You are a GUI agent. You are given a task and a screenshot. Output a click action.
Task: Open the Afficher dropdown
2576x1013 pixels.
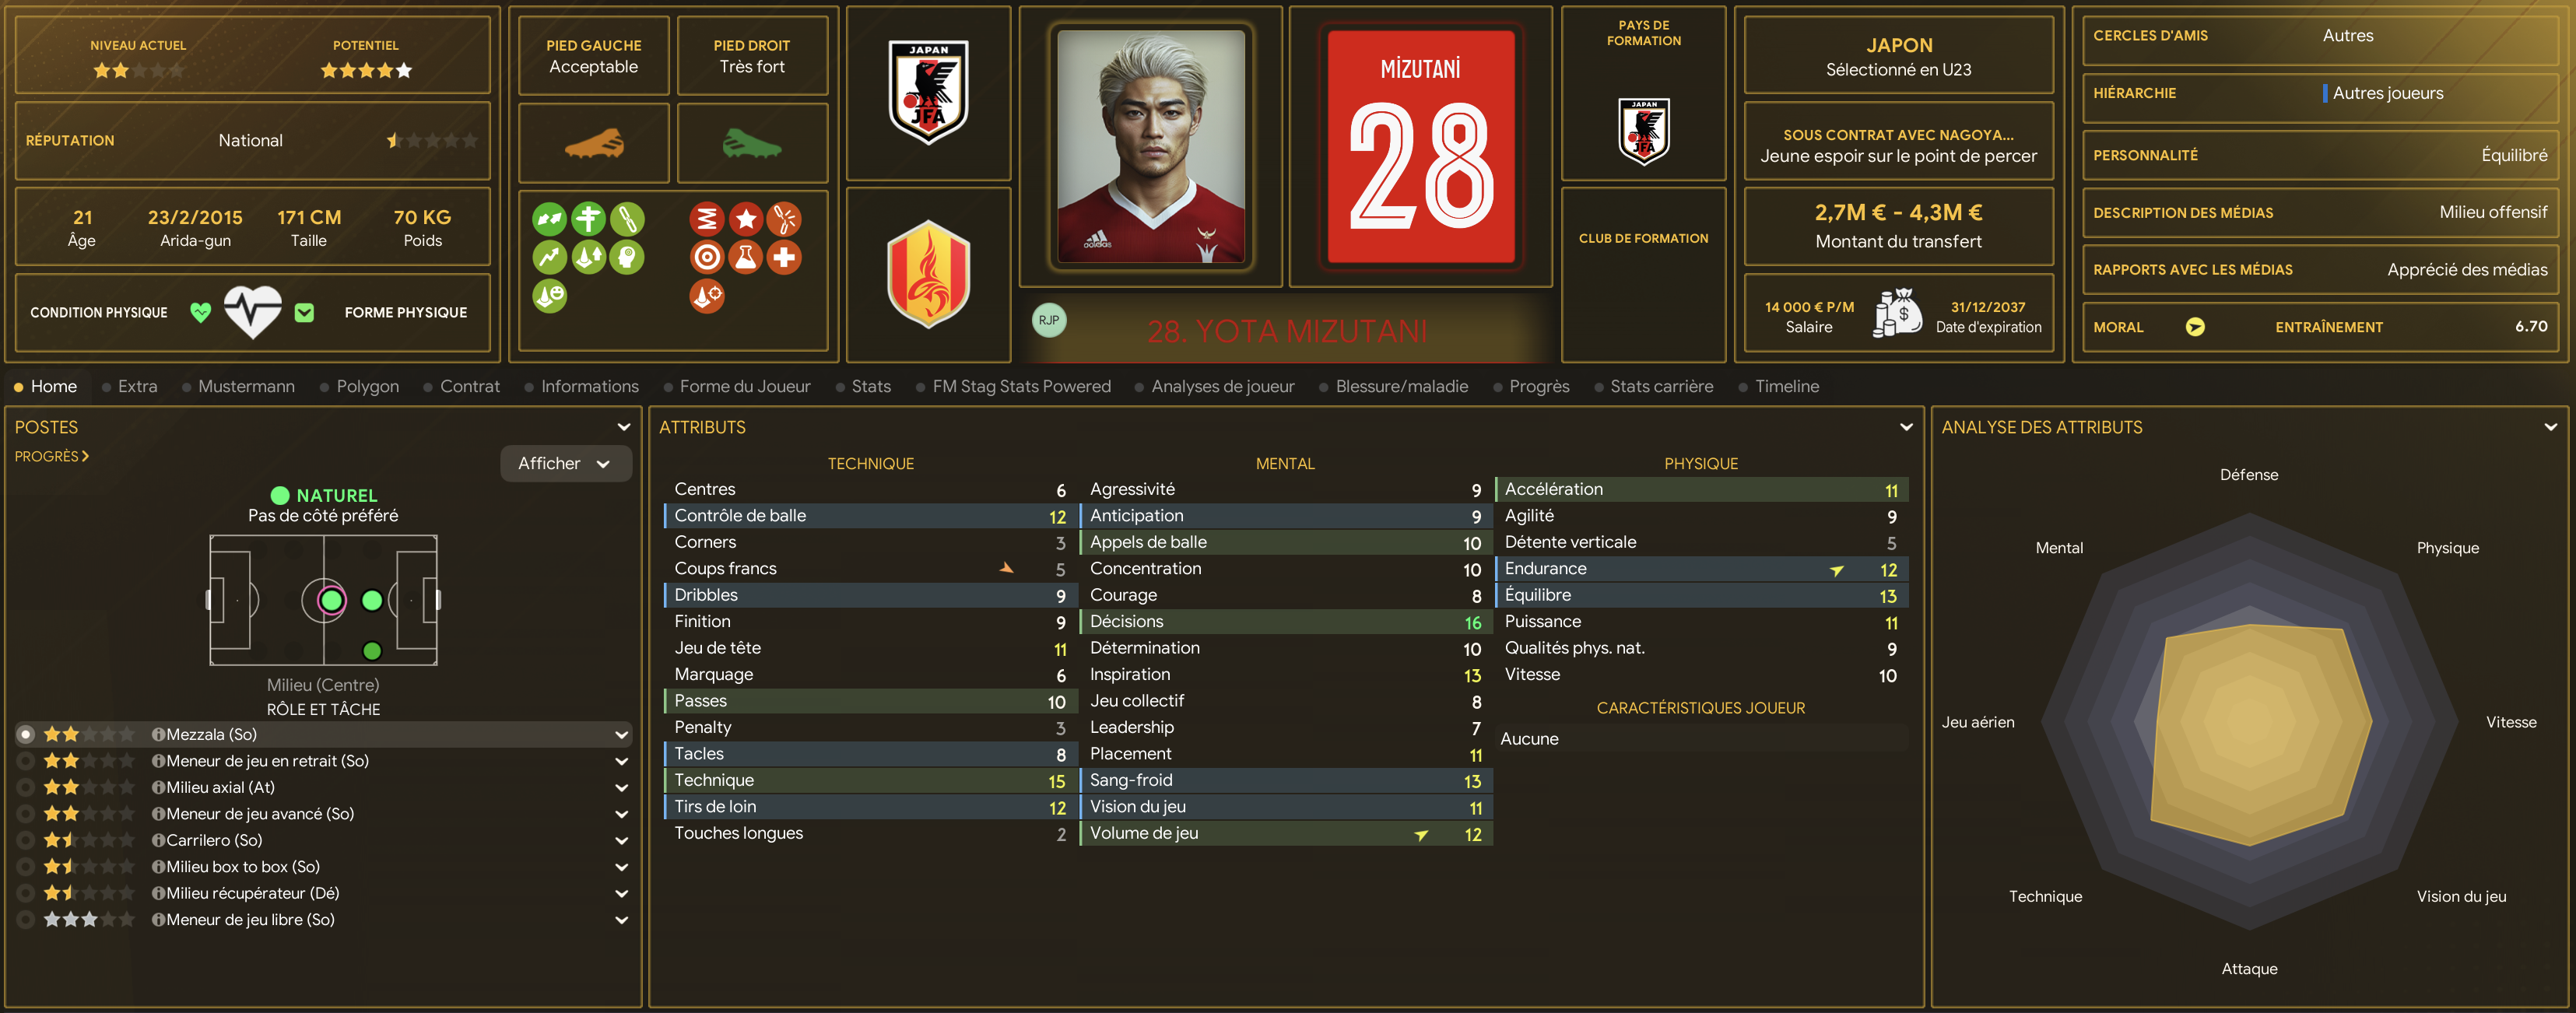tap(565, 463)
